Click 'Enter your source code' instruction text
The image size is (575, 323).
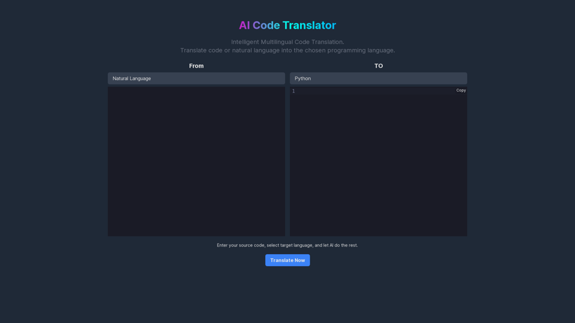tap(287, 245)
